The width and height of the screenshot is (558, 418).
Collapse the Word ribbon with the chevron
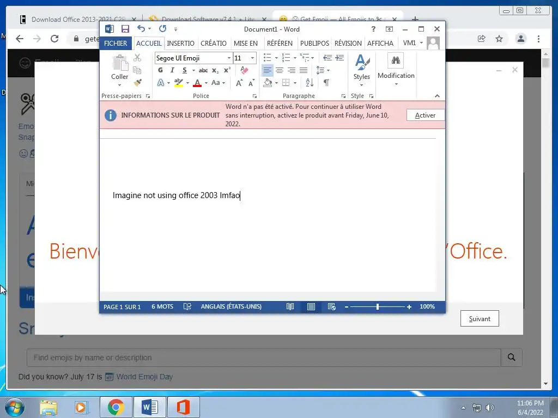437,96
